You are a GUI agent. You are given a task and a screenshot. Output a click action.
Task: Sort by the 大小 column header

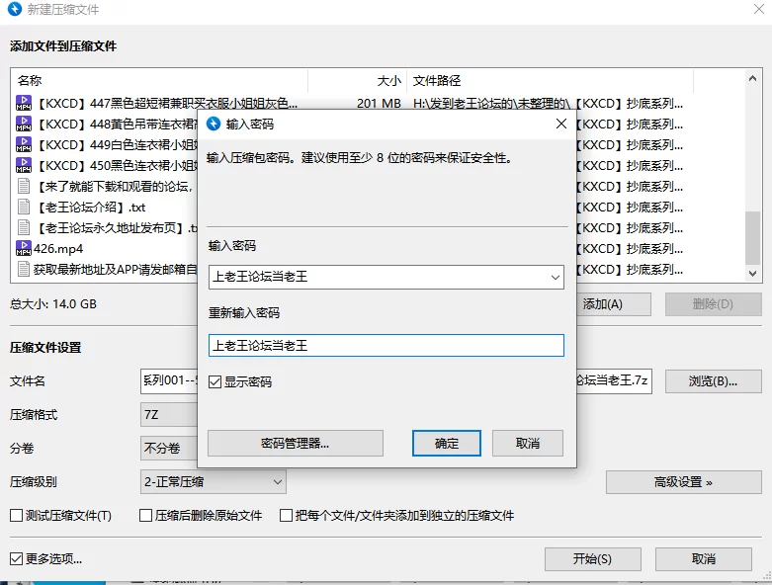(358, 80)
